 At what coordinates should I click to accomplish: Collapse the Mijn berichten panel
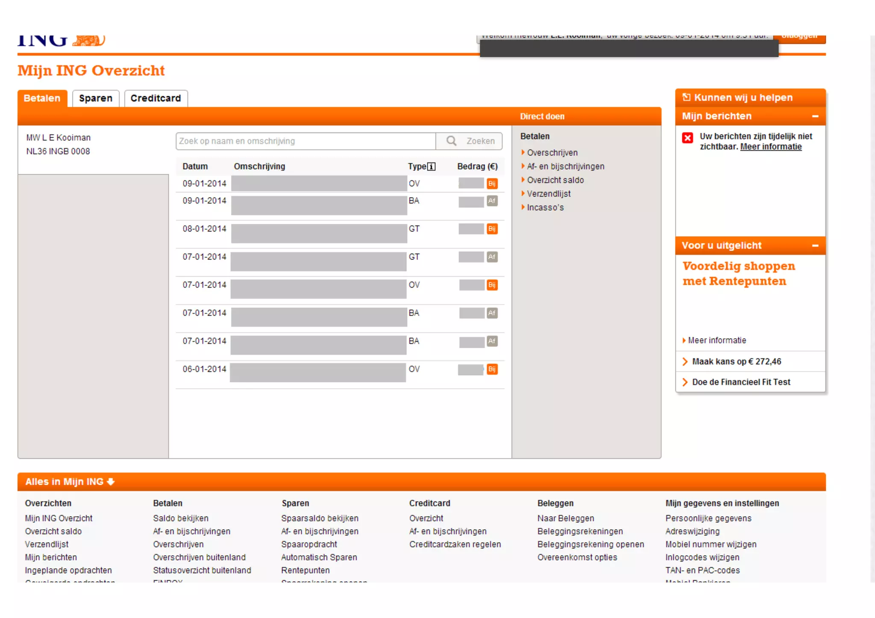click(x=815, y=116)
